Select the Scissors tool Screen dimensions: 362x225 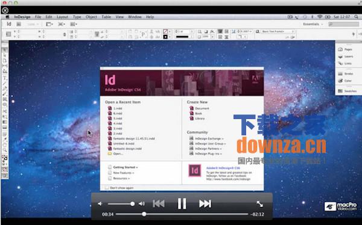tap(5, 111)
